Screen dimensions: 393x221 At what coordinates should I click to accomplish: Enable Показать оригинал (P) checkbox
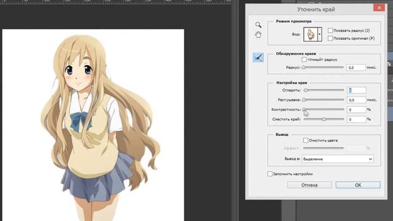330,38
